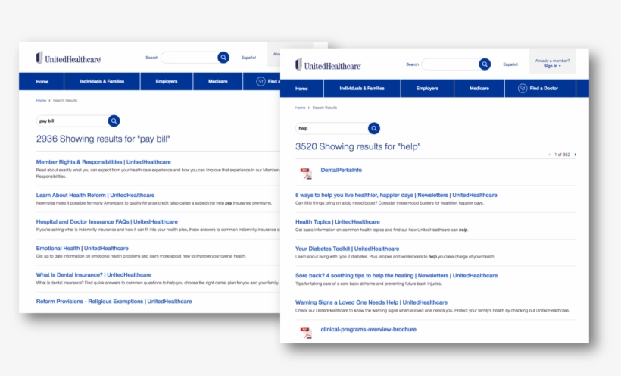
Task: Click search icon beside 'pay bill' field
Action: click(x=114, y=121)
